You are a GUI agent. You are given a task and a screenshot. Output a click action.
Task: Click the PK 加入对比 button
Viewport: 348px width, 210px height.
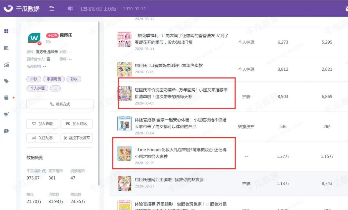point(77,124)
